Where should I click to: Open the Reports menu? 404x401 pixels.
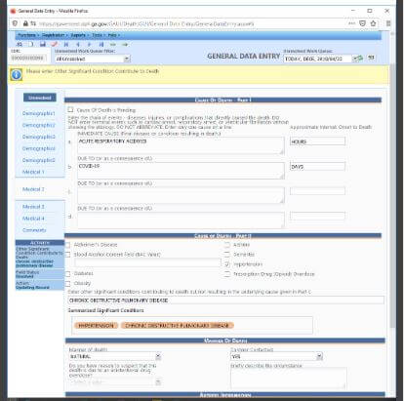tap(79, 35)
